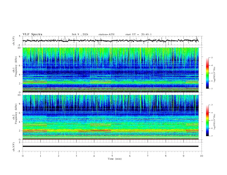Click the "Time (min)" axis label
The image size is (227, 175).
[x=115, y=159]
